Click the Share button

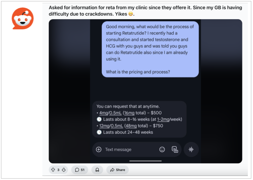(x=118, y=170)
